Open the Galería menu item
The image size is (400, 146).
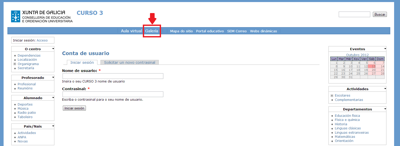pyautogui.click(x=152, y=31)
